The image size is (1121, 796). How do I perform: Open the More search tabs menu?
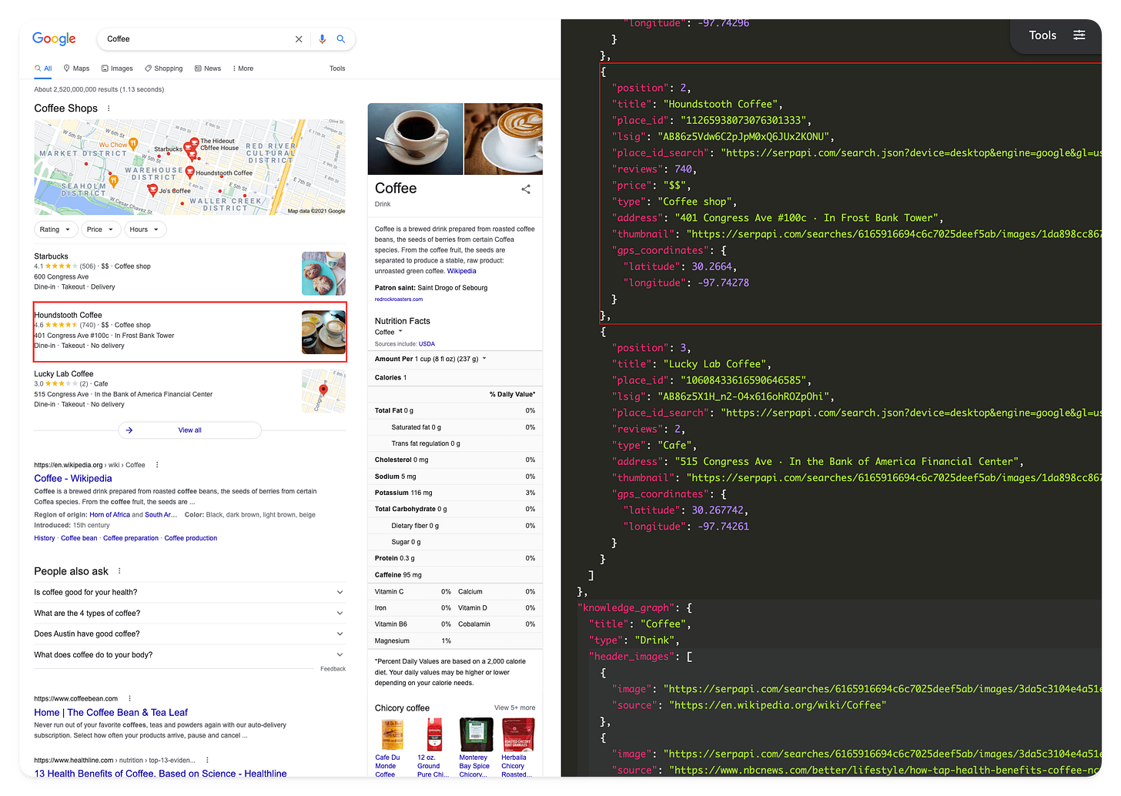pyautogui.click(x=243, y=69)
